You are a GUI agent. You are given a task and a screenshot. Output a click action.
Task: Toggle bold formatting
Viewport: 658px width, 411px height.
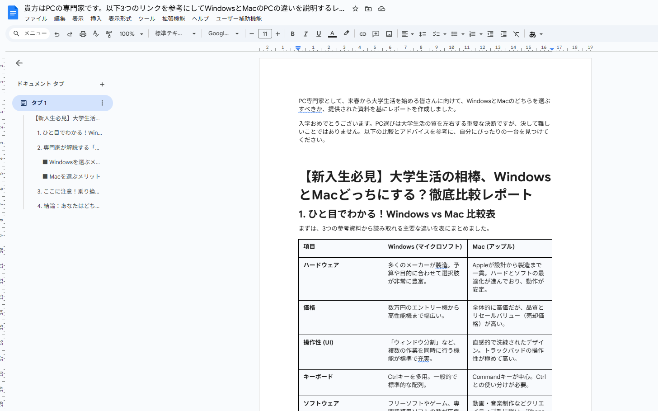(x=292, y=34)
